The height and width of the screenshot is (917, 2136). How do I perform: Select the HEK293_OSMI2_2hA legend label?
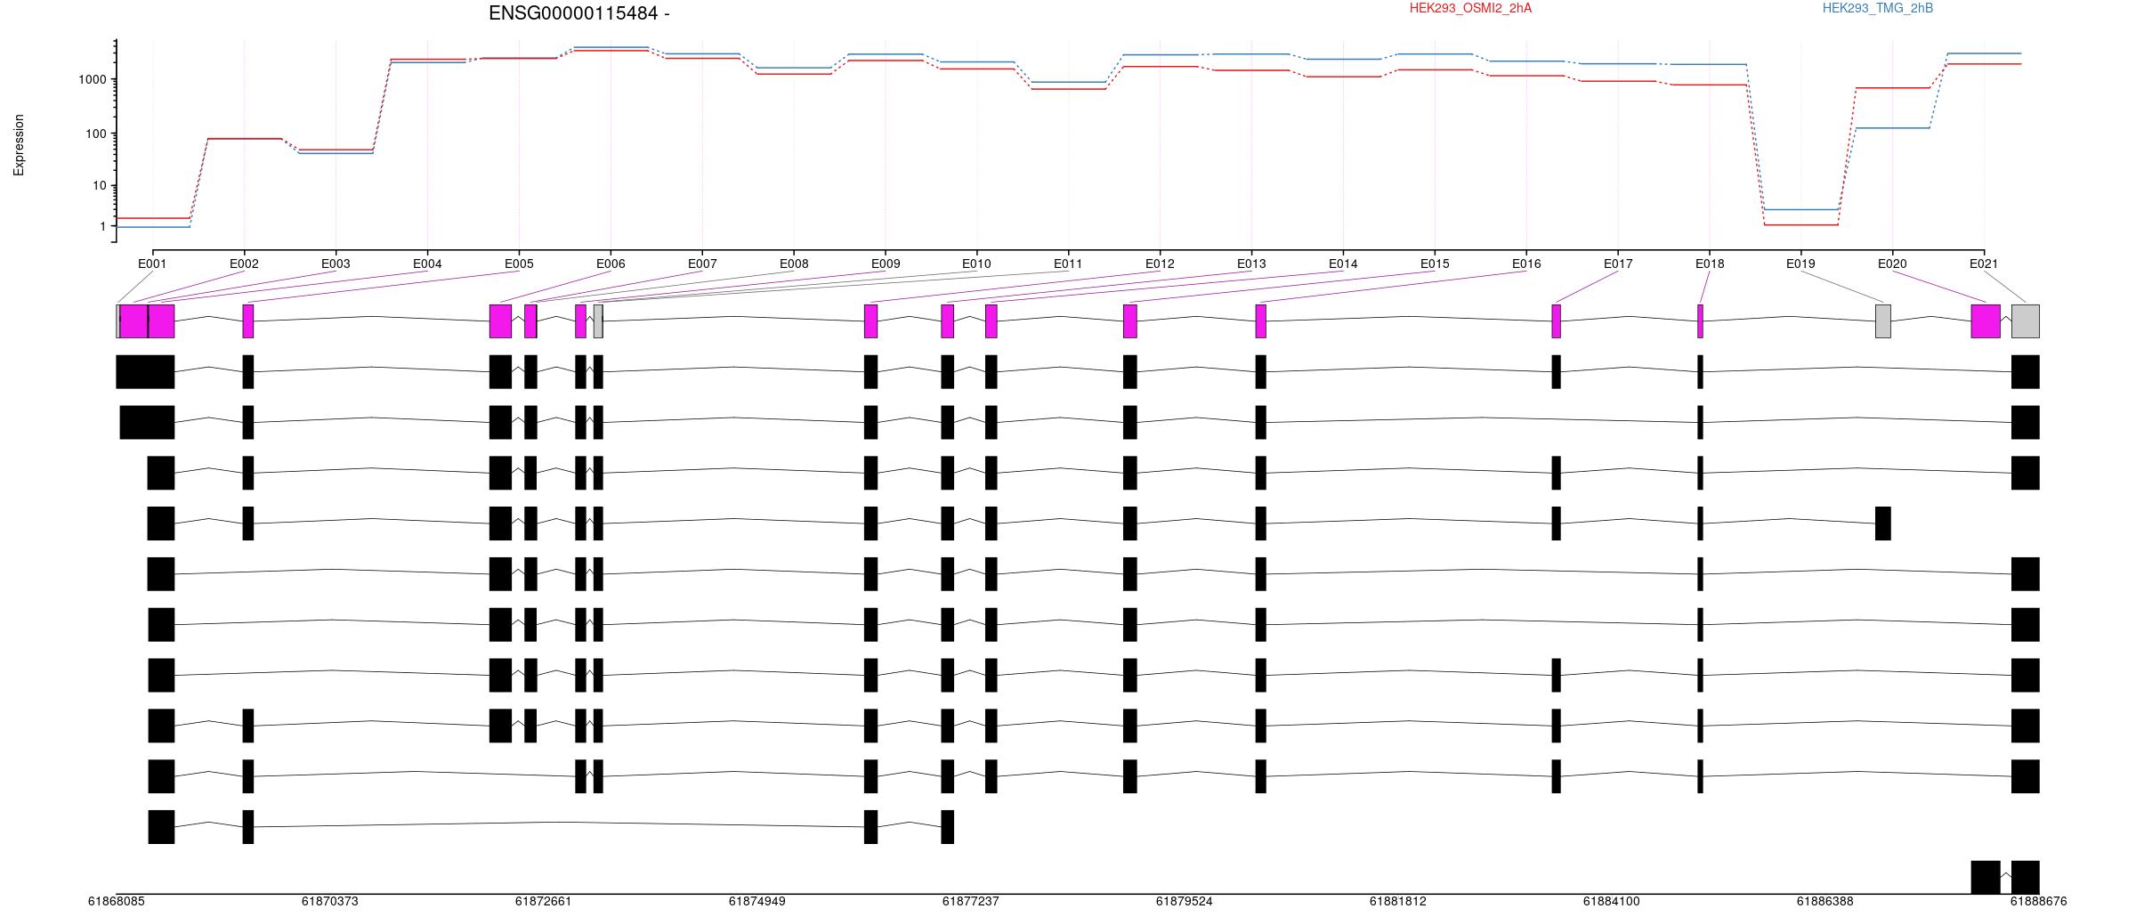(x=1470, y=8)
